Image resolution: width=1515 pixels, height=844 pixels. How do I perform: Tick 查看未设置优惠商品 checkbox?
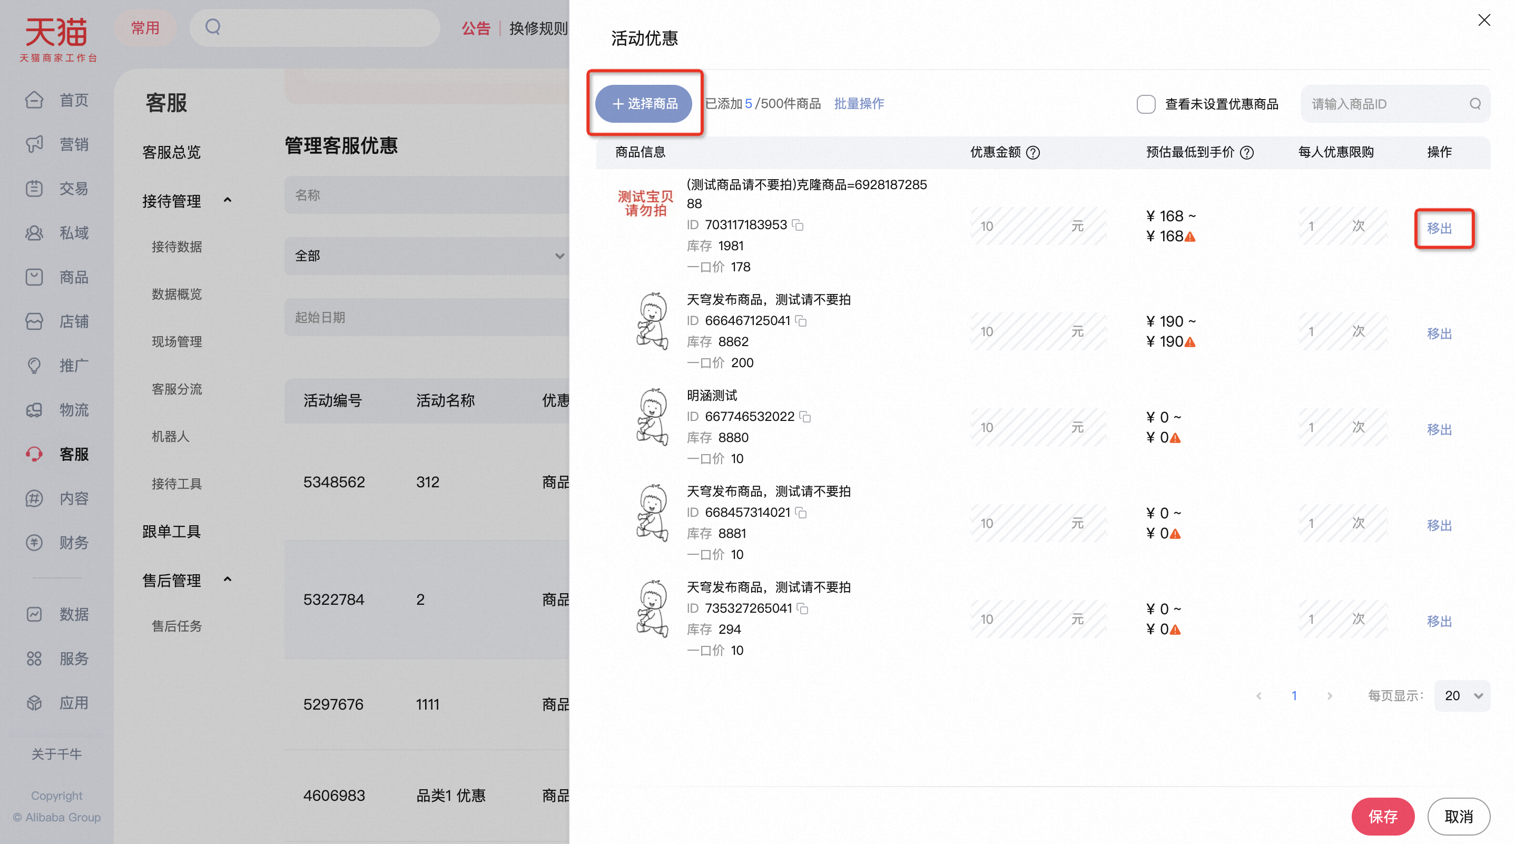1146,104
